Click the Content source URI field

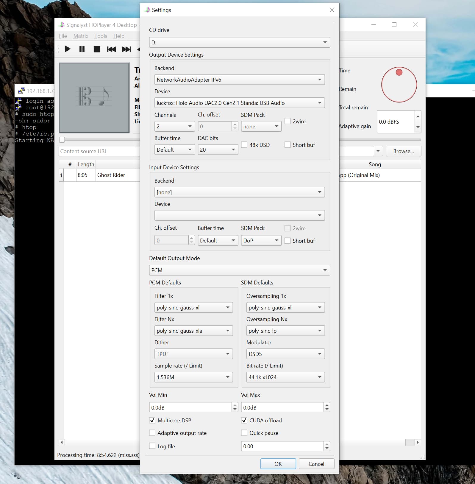pos(99,151)
